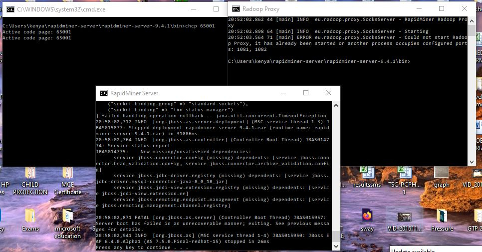Image resolution: width=482 pixels, height=252 pixels.
Task: Click the Radoop Proxy window system icon
Action: pos(236,9)
